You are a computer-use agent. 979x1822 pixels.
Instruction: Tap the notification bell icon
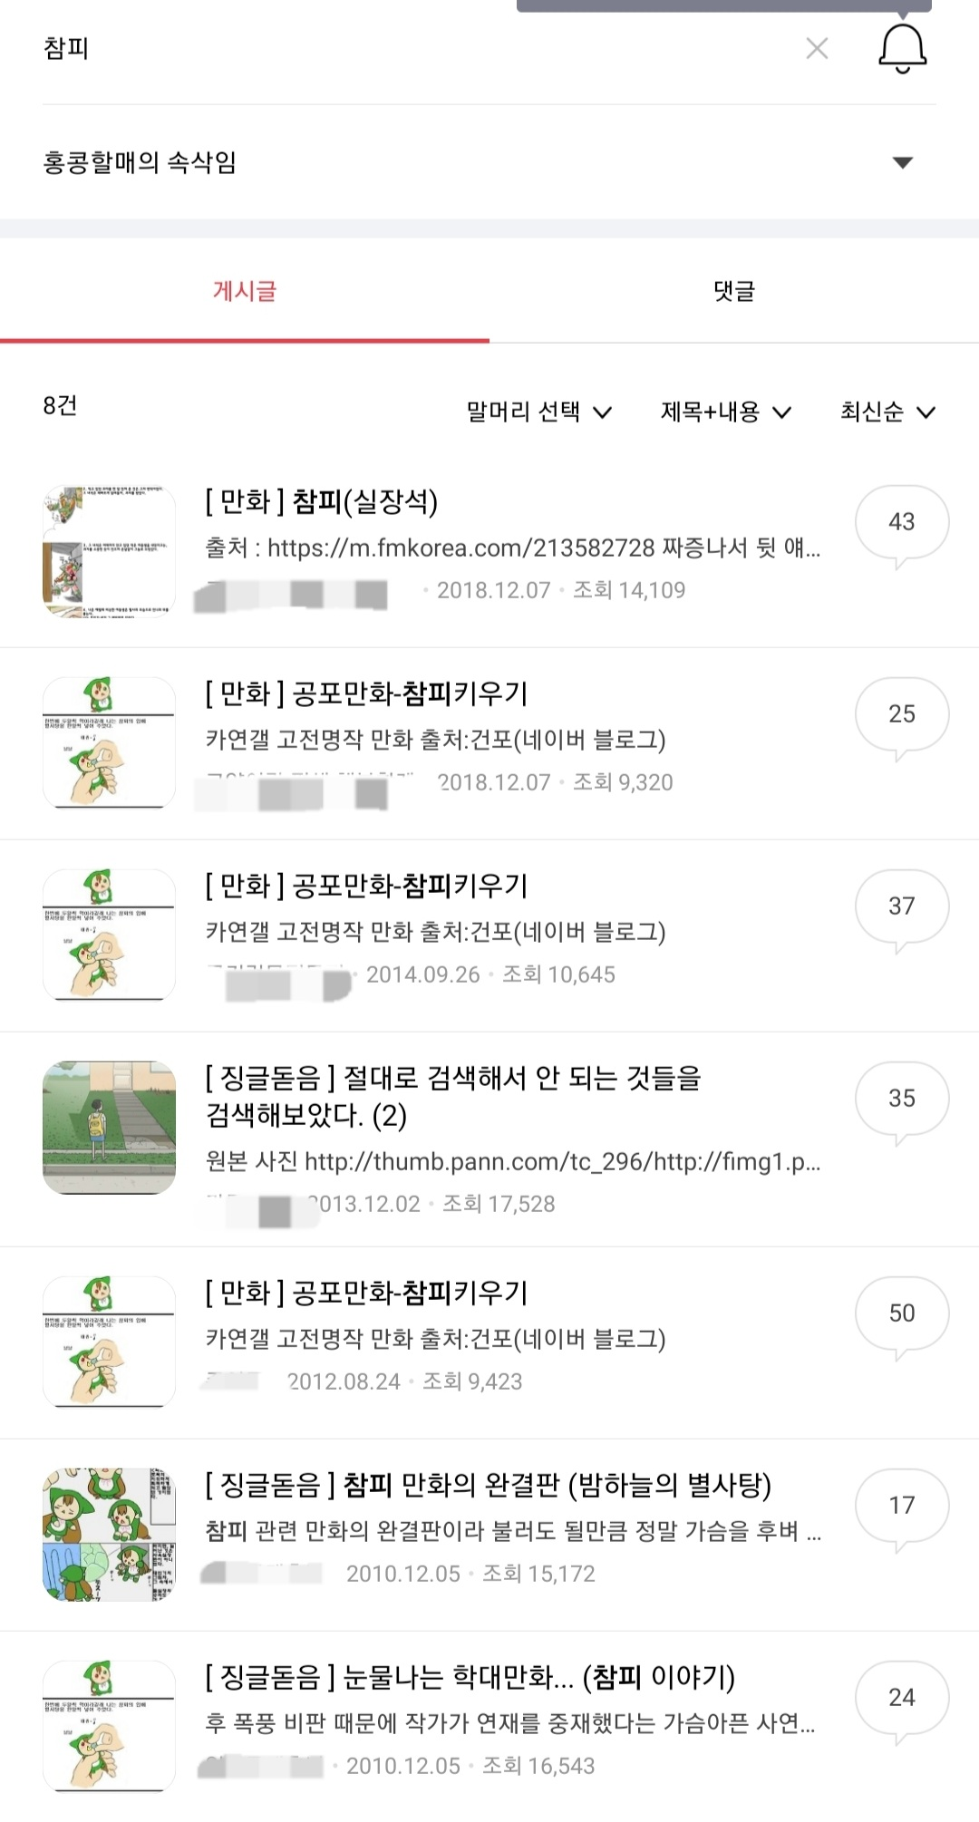point(902,48)
